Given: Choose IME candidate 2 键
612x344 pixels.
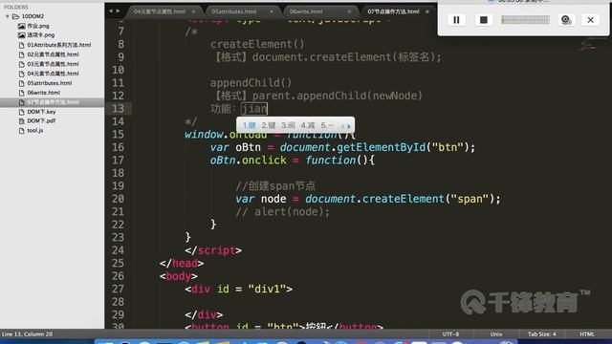Looking at the screenshot, I should 269,125.
